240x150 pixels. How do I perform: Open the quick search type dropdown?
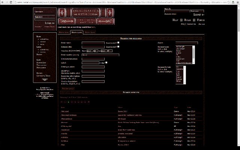point(197,11)
